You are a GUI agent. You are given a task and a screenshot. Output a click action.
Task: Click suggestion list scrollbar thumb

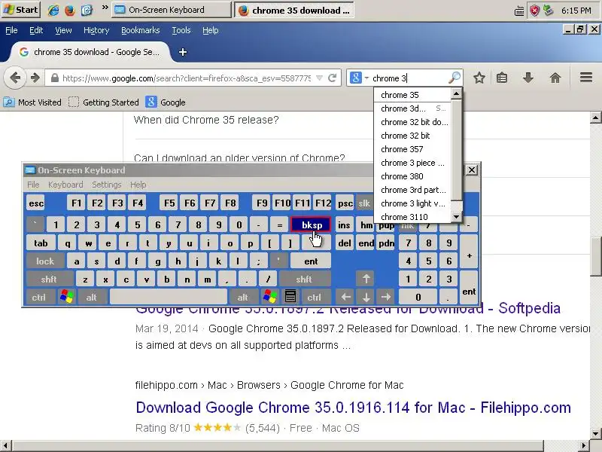[x=456, y=150]
